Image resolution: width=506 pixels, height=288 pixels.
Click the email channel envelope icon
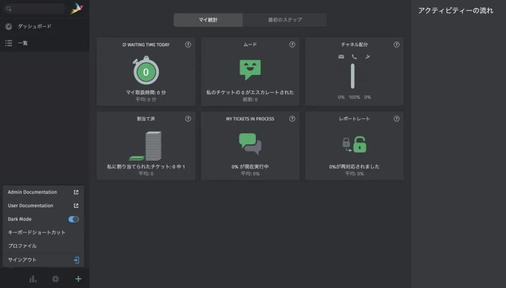341,56
